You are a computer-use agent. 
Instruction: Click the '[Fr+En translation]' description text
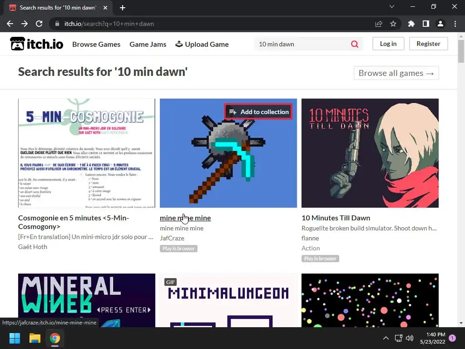[x=86, y=237]
